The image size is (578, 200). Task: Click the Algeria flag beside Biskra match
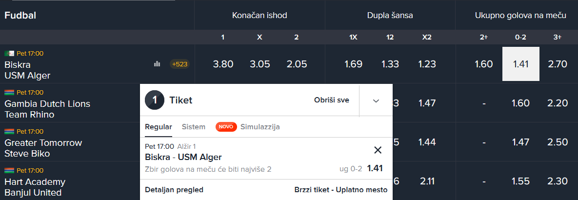9,53
